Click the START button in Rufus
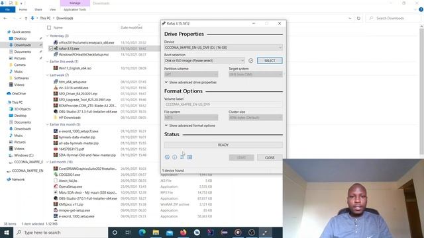Screen dimensions: 424x238 point(241,157)
